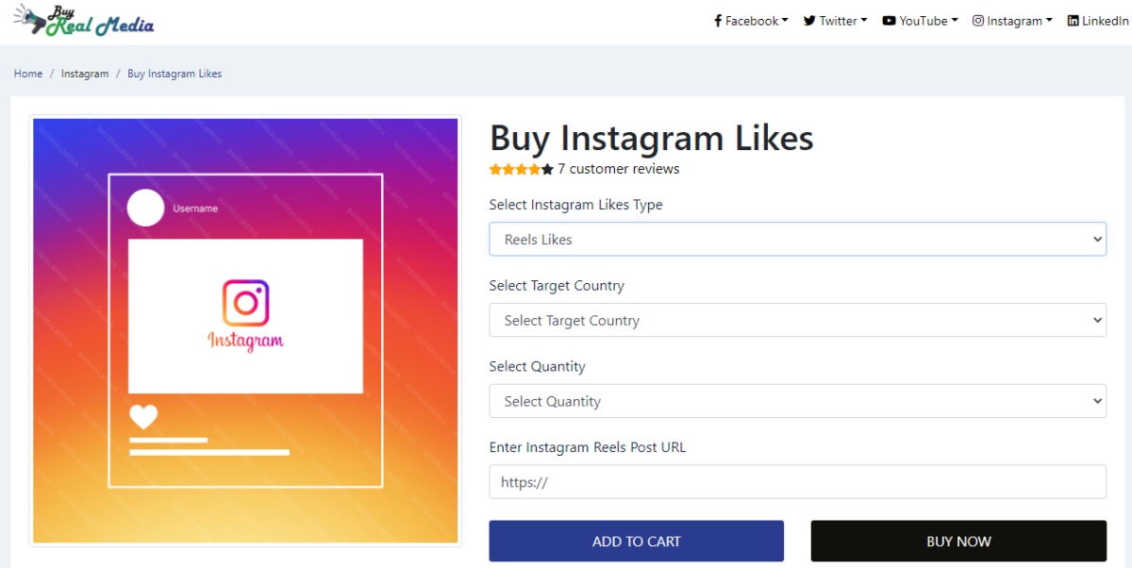The height and width of the screenshot is (568, 1132).
Task: Click the Twitter bird icon
Action: click(x=809, y=21)
